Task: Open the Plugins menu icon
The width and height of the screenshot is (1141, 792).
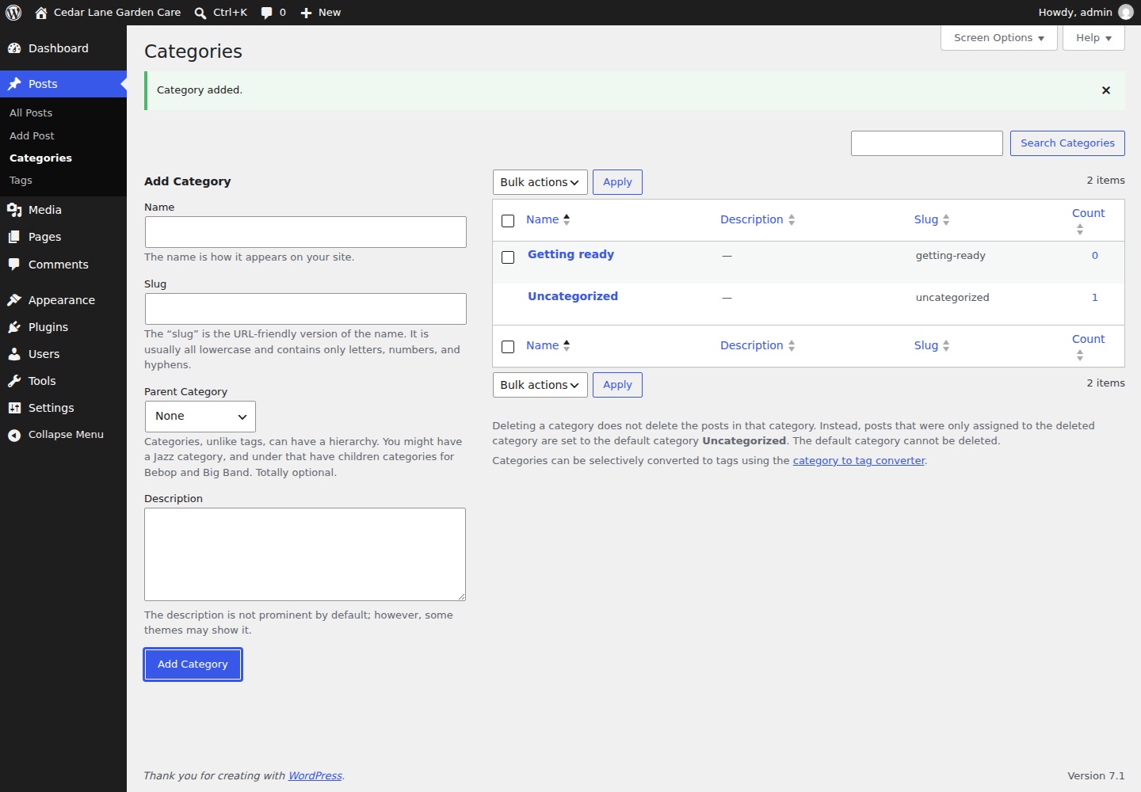Action: click(x=14, y=327)
